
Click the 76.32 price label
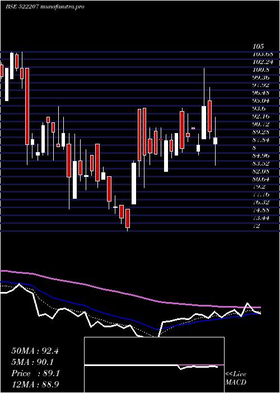[262, 202]
